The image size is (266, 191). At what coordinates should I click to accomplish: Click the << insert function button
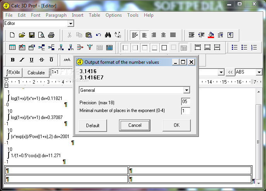[x=230, y=72]
